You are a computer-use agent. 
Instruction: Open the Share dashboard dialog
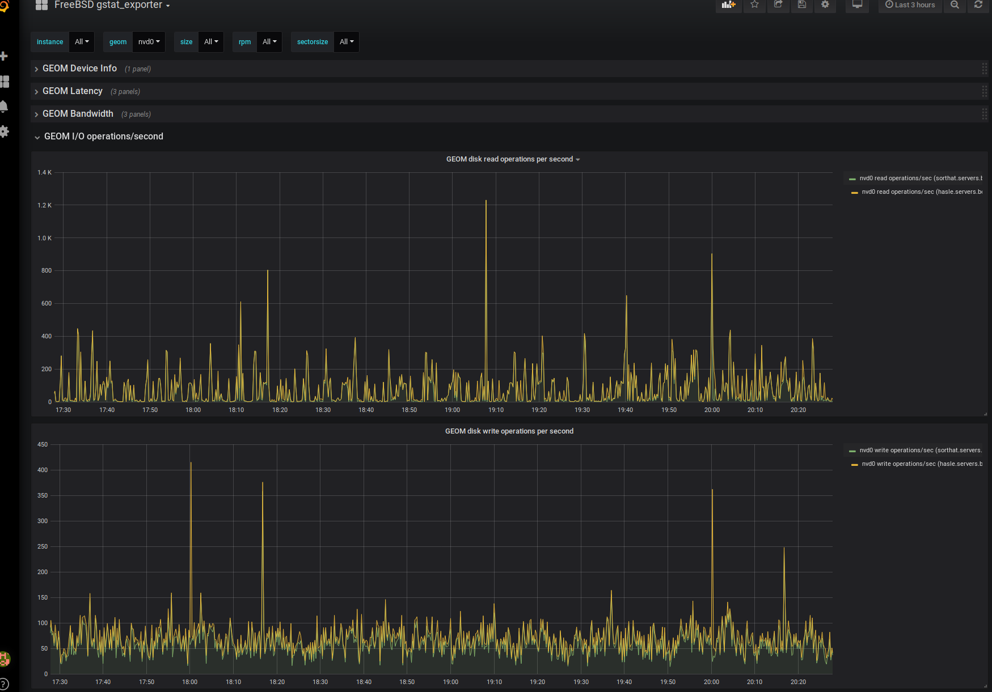point(778,5)
